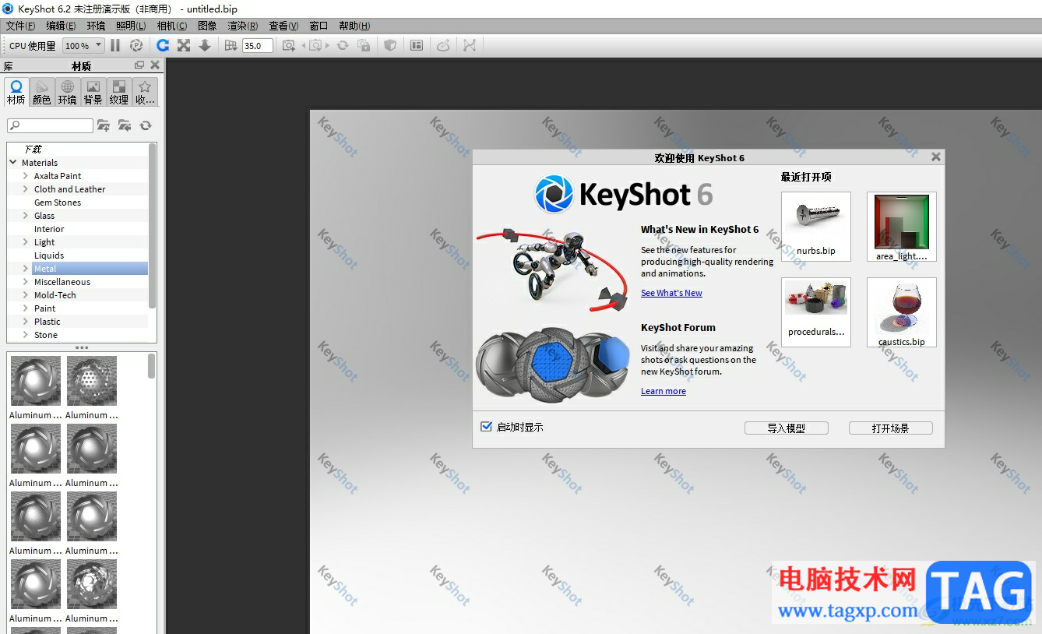Expand the Axalta Paint folder
1042x634 pixels.
[26, 176]
